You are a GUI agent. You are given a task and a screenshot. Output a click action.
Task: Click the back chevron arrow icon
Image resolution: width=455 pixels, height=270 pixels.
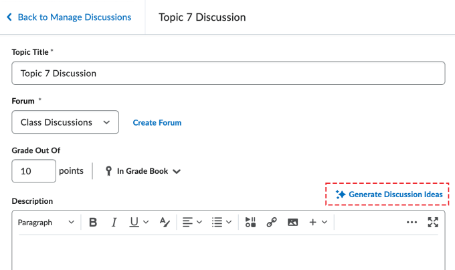click(9, 17)
